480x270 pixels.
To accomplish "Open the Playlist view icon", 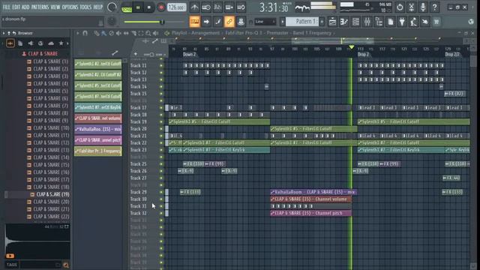I will (x=332, y=22).
